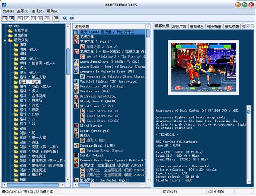The image size is (256, 196).
Task: Click the Untitled Fighter 'BB' game icon
Action: 76,81
